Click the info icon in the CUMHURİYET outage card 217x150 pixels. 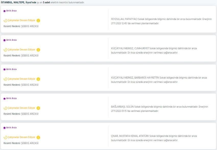tap(38, 50)
